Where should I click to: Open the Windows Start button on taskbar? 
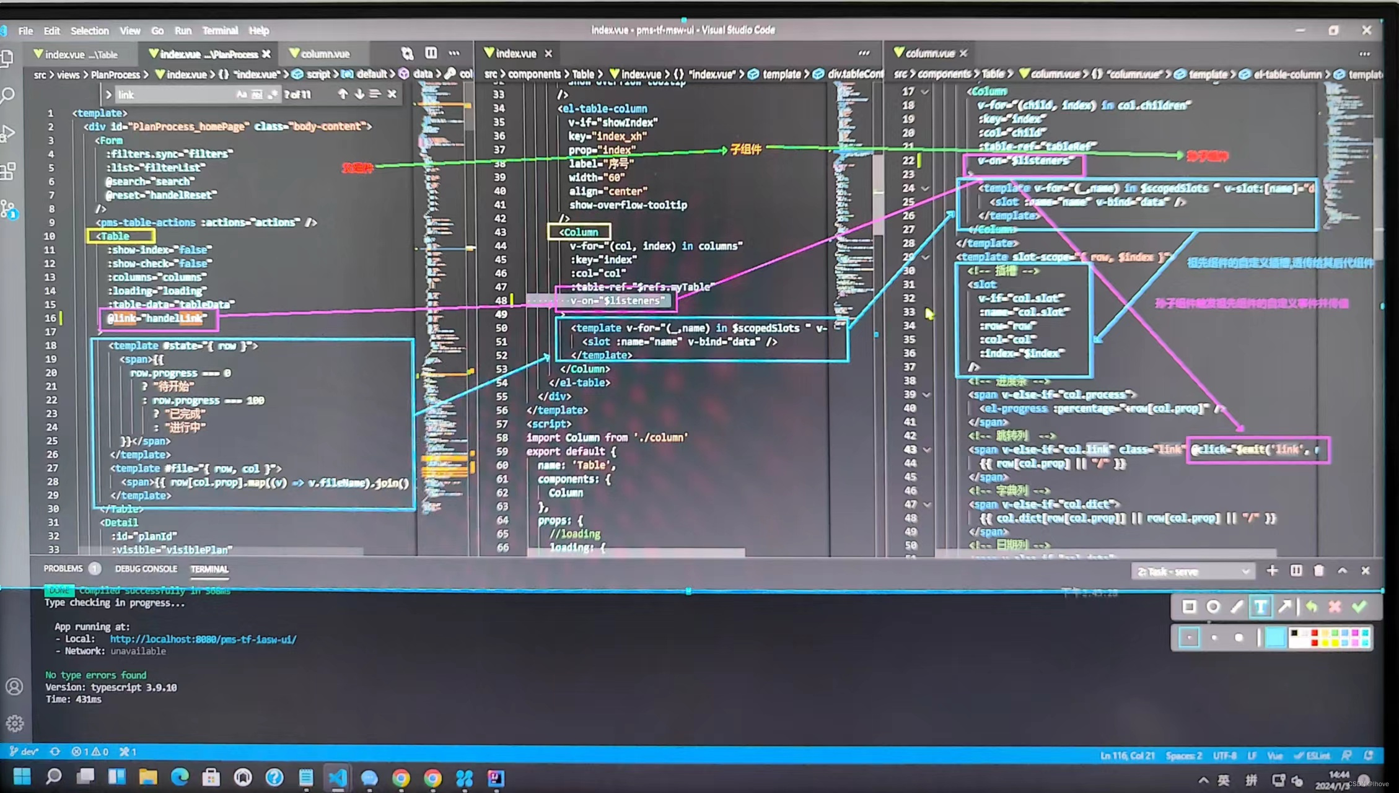tap(22, 777)
